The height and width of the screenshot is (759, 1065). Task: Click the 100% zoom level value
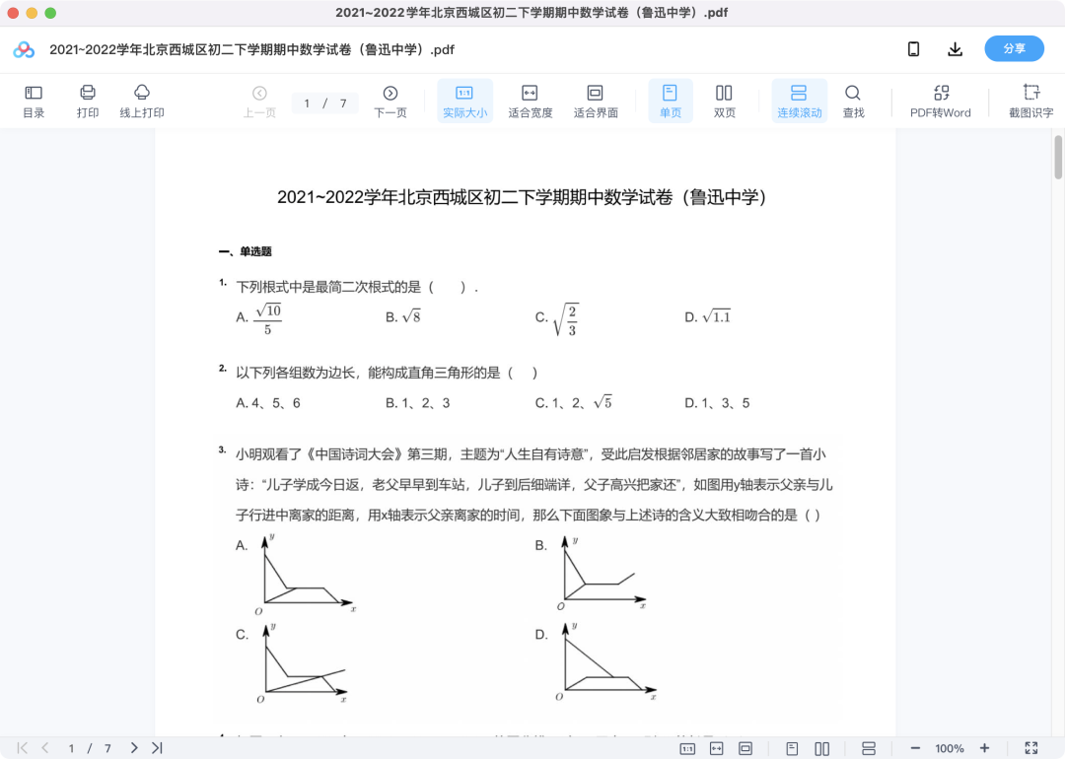950,748
